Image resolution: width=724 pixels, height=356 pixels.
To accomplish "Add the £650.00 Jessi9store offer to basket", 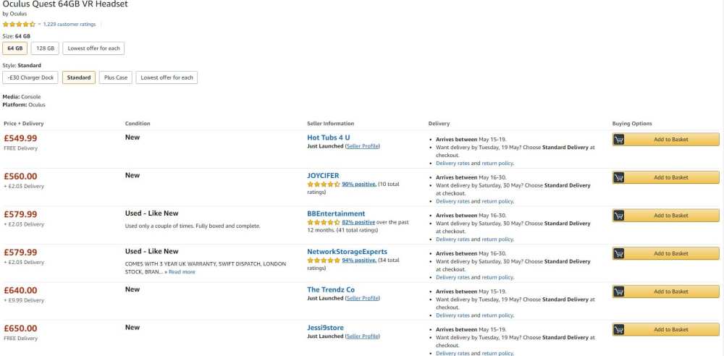I will 670,330.
